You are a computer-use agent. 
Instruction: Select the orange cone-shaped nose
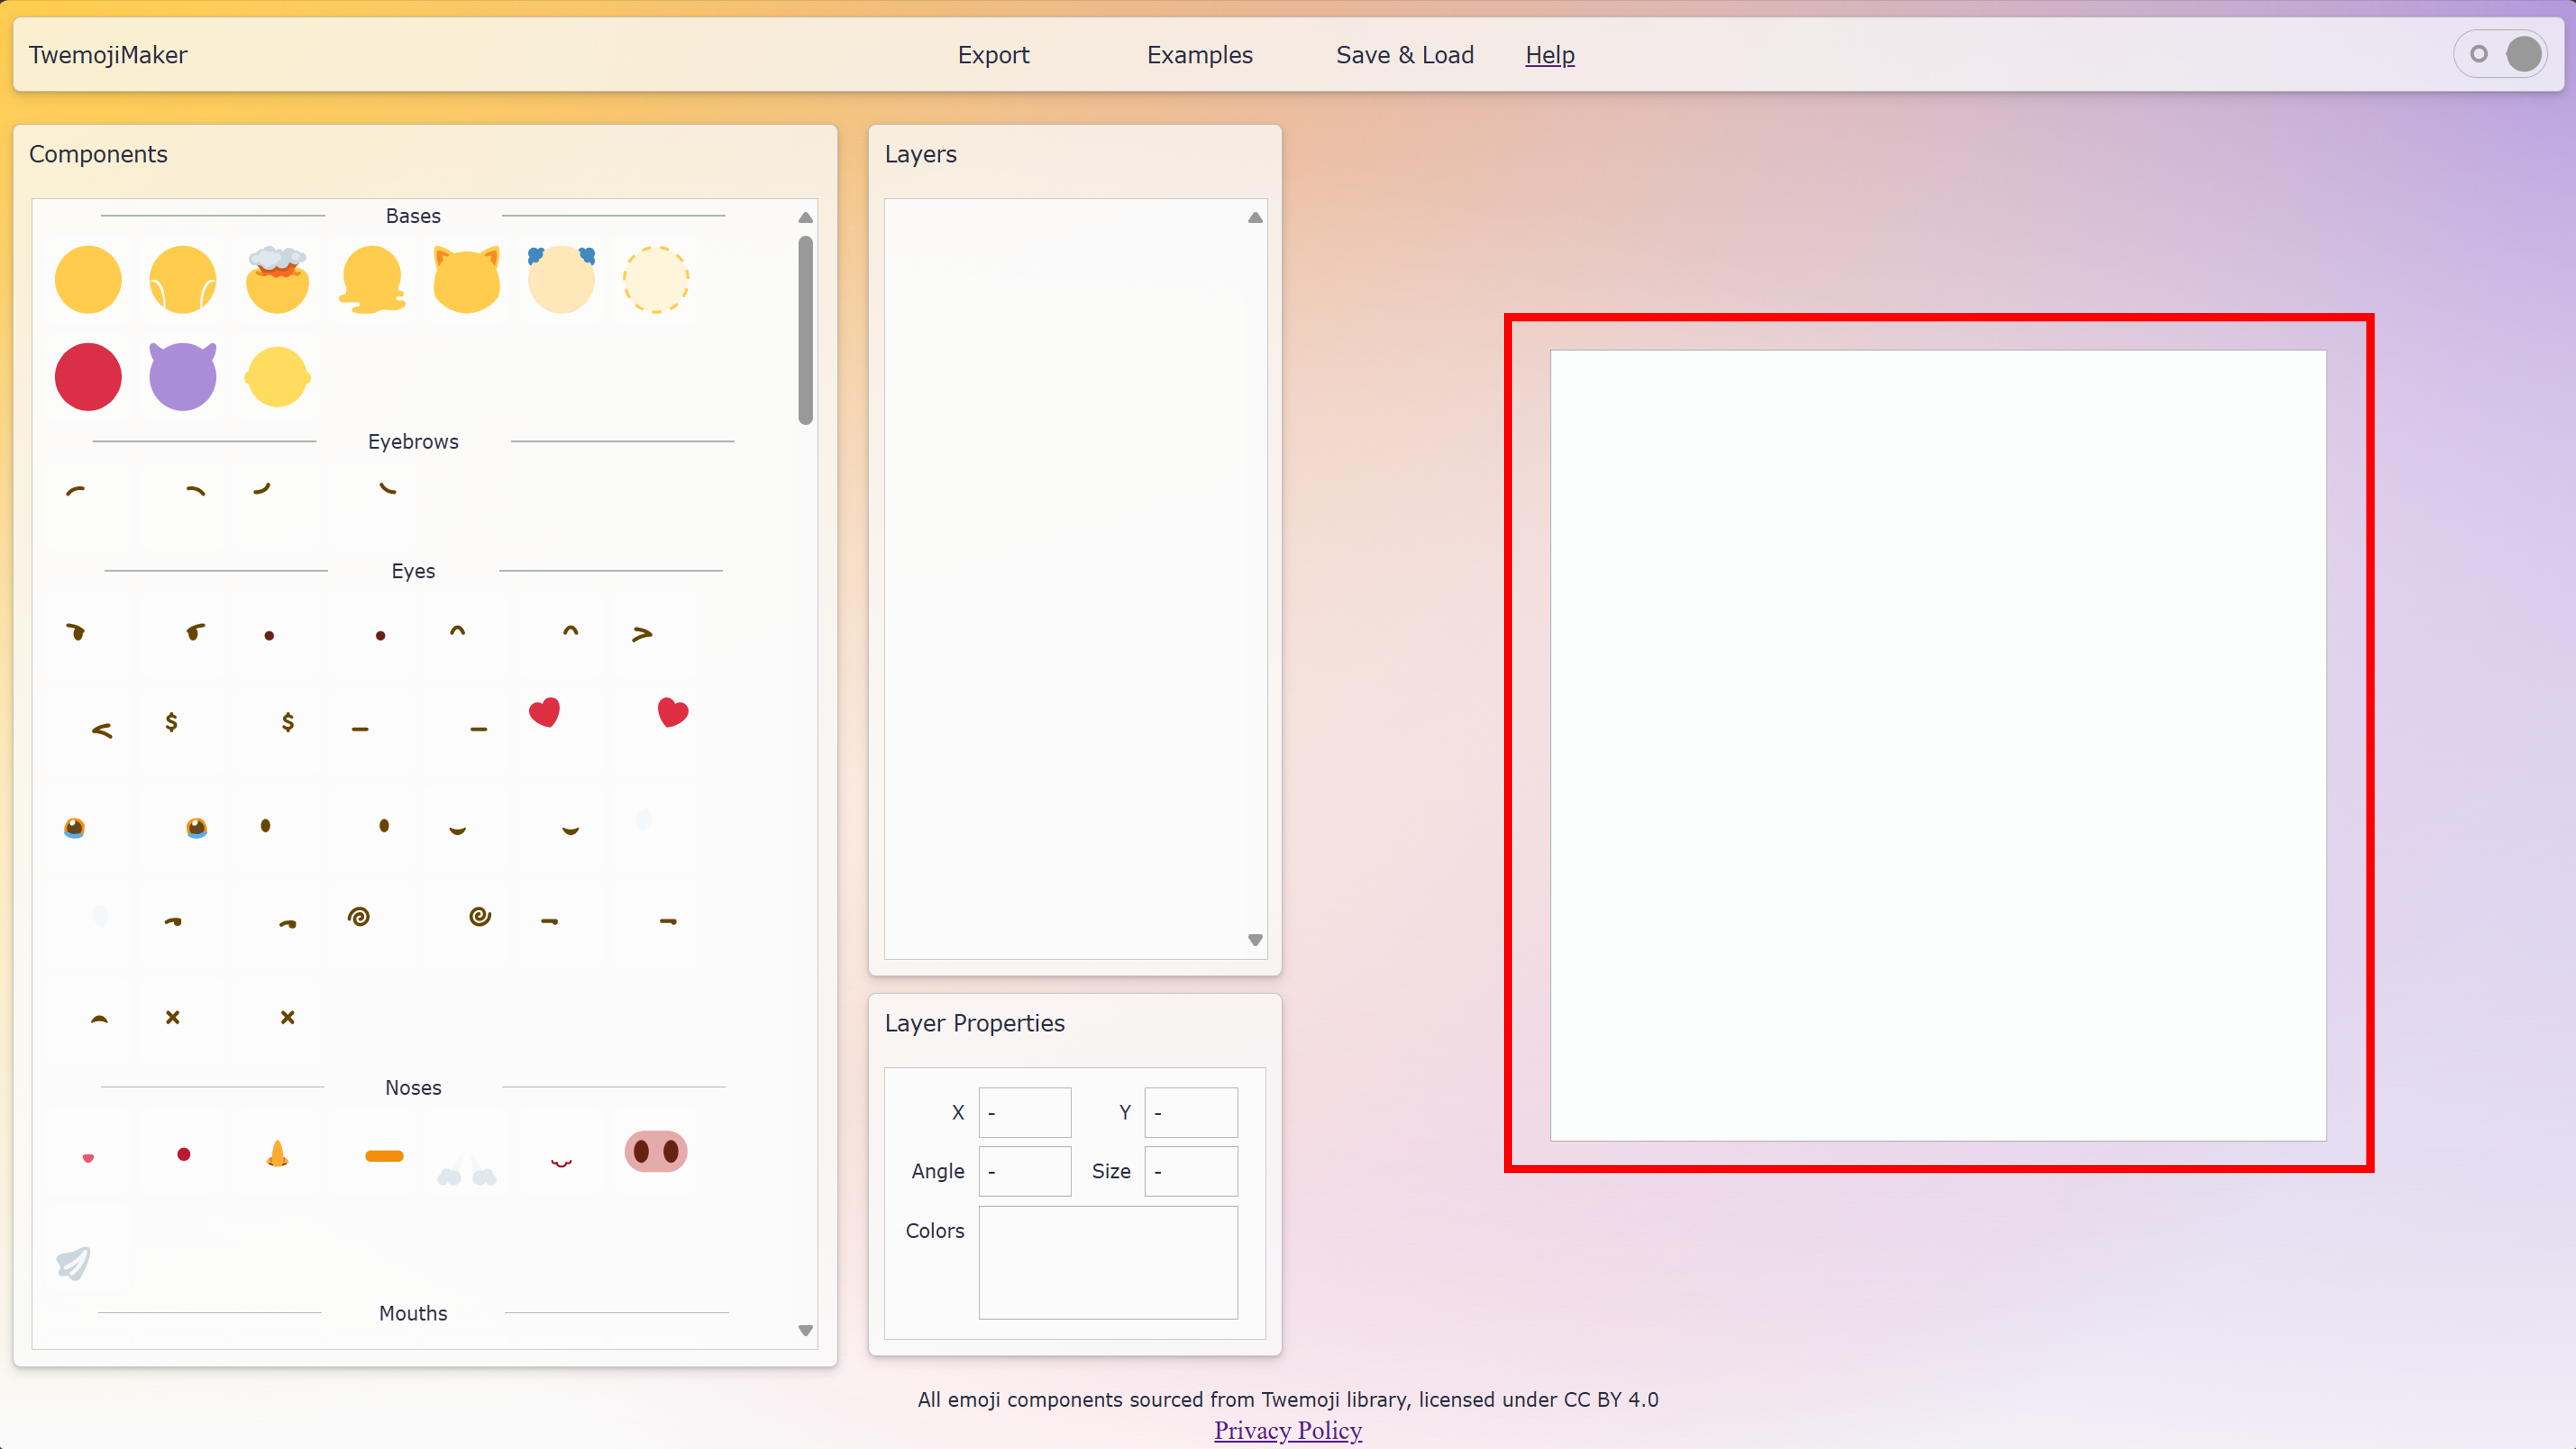point(278,1153)
